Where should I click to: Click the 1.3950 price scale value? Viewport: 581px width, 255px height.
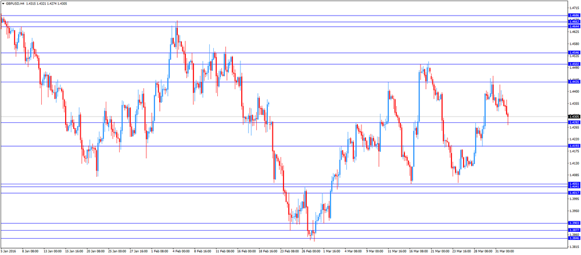click(575, 211)
